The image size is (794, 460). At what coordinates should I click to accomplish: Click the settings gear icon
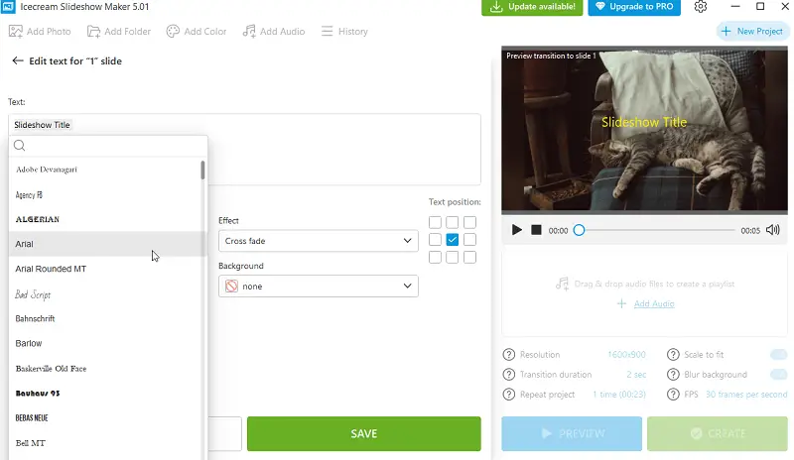click(x=701, y=7)
